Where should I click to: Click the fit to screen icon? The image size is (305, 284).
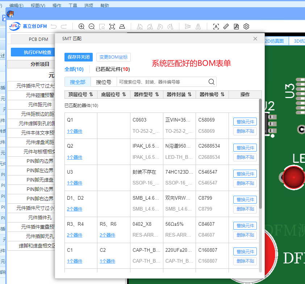(112, 26)
